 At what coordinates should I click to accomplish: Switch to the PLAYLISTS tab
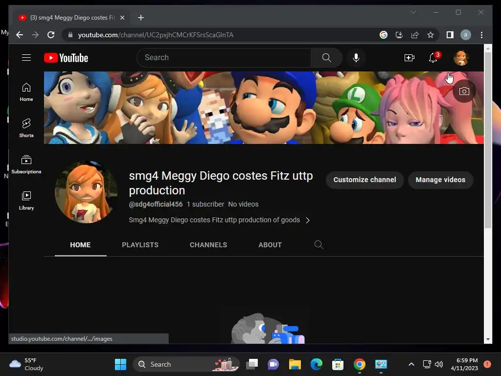140,245
